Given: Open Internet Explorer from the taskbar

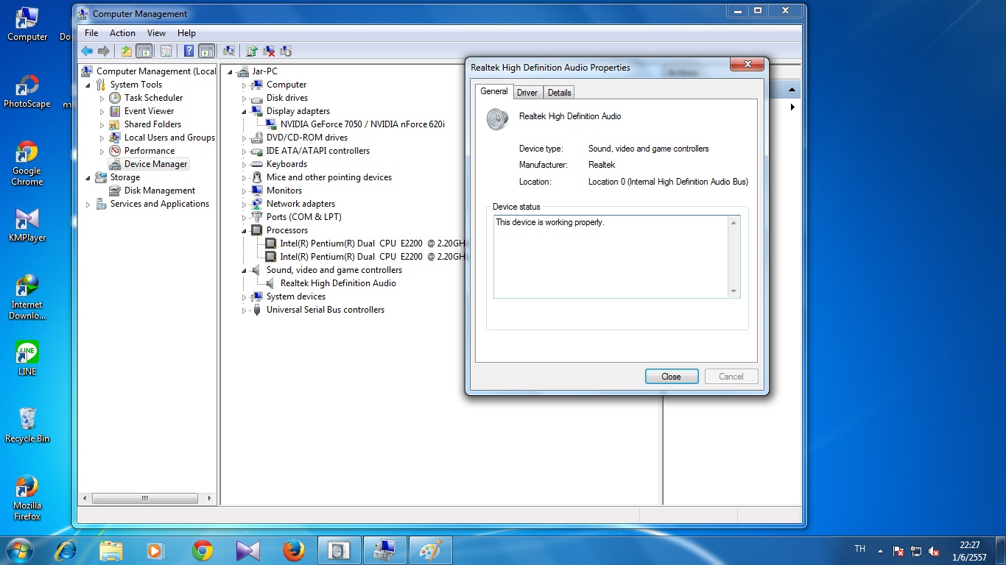Looking at the screenshot, I should pos(66,550).
